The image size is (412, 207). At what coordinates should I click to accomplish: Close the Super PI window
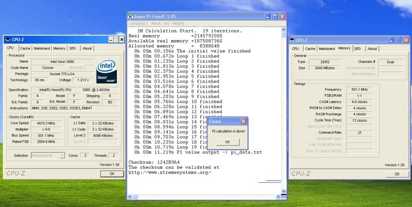tap(282, 16)
